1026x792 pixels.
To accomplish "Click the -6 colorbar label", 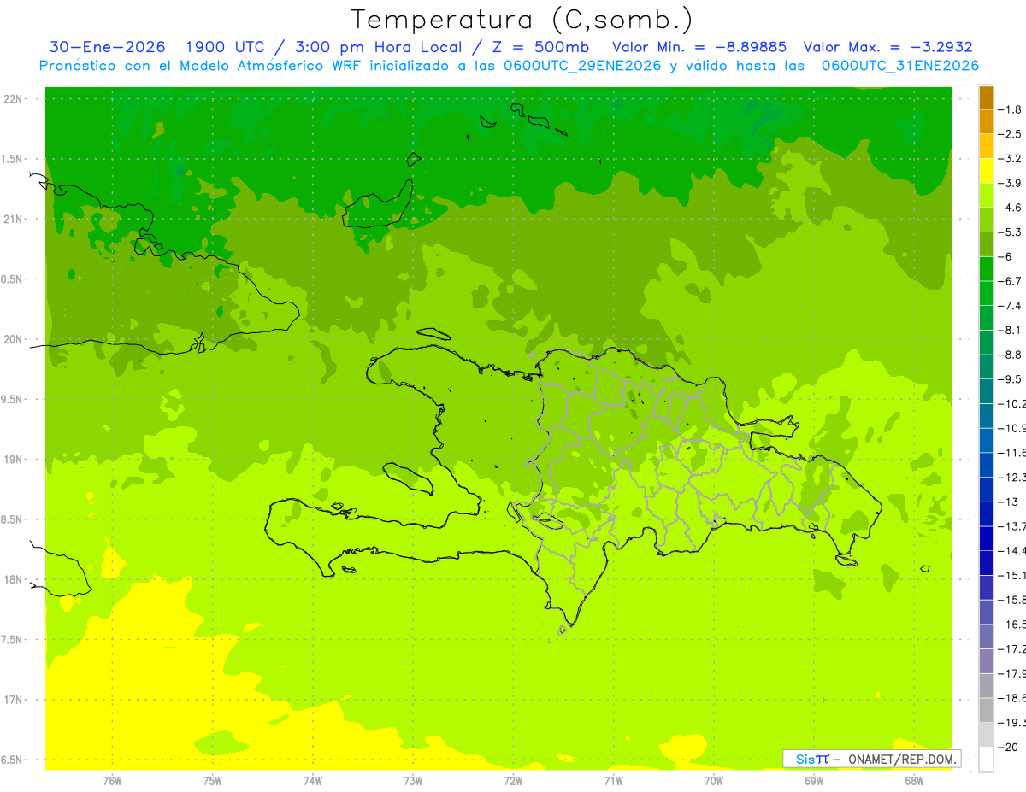I will point(1006,257).
